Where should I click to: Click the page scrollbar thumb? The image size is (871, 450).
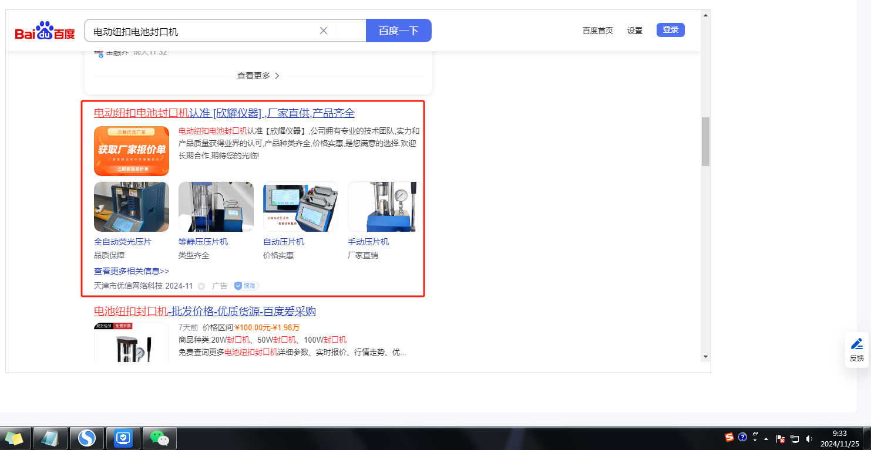(x=705, y=141)
